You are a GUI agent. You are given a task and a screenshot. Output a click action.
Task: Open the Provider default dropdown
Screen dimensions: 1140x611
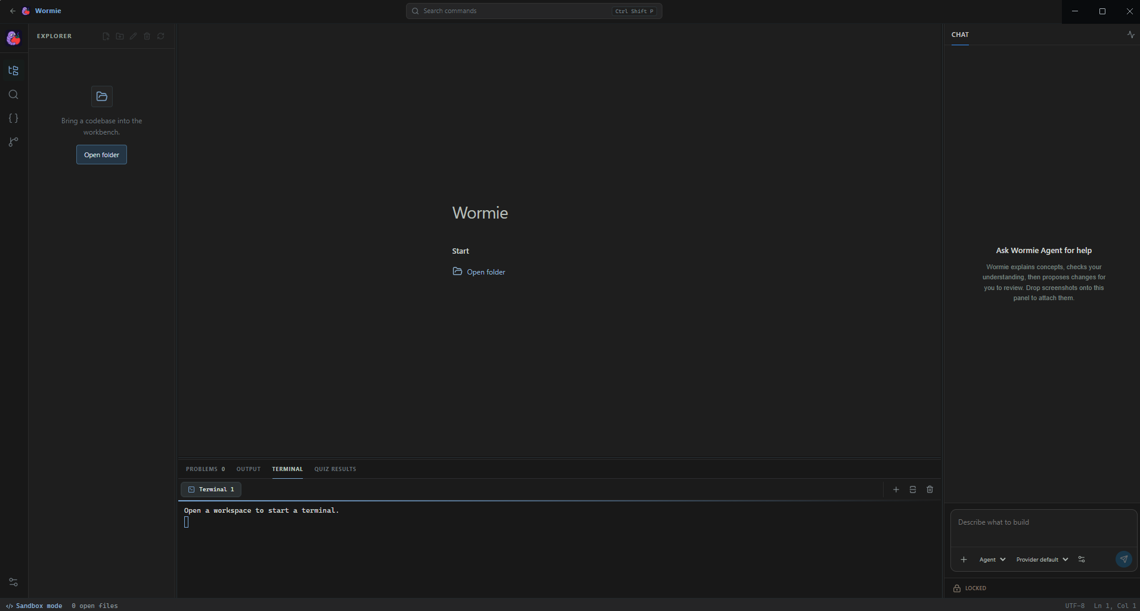[1042, 560]
